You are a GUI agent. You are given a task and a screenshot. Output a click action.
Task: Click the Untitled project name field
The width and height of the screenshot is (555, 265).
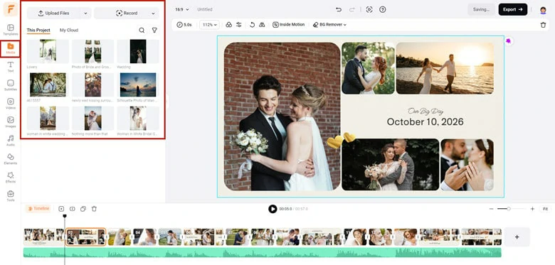(x=205, y=9)
